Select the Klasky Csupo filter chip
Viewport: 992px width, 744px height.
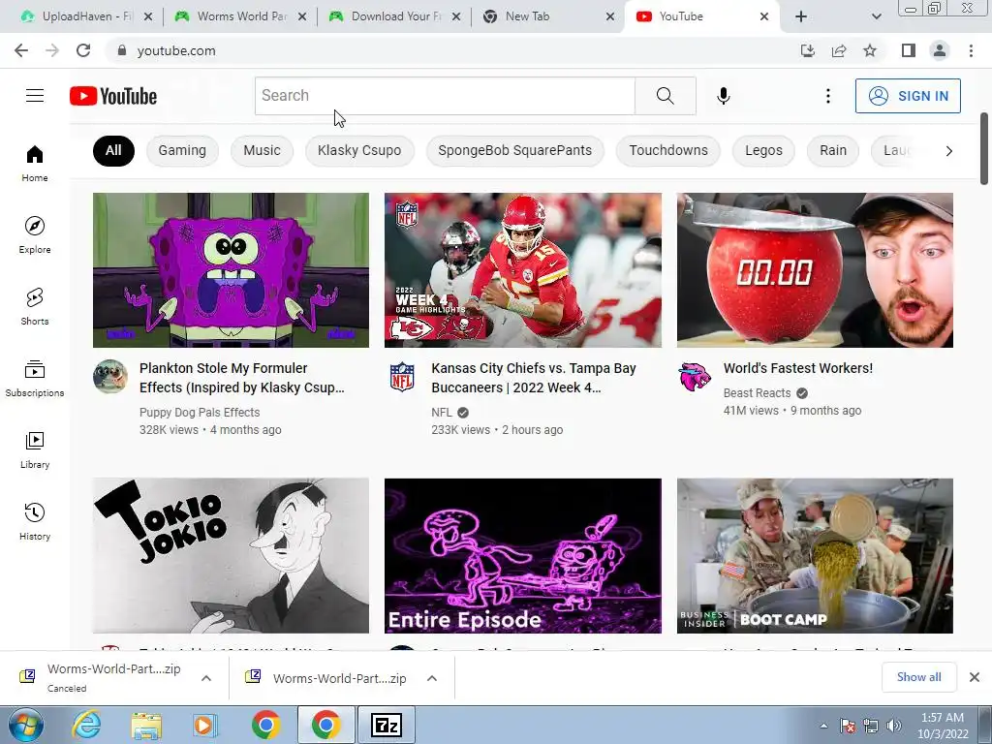click(359, 150)
